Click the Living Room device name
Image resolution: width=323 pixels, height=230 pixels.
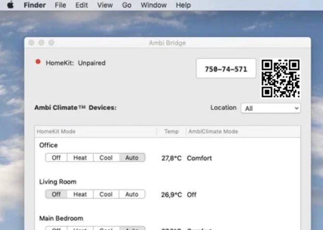click(x=58, y=182)
